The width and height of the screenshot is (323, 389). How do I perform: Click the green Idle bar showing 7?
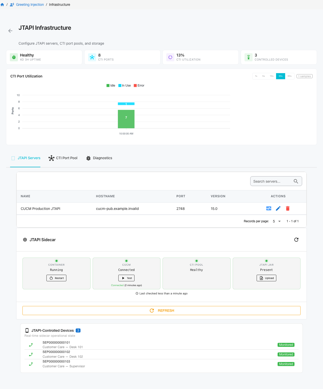(126, 119)
